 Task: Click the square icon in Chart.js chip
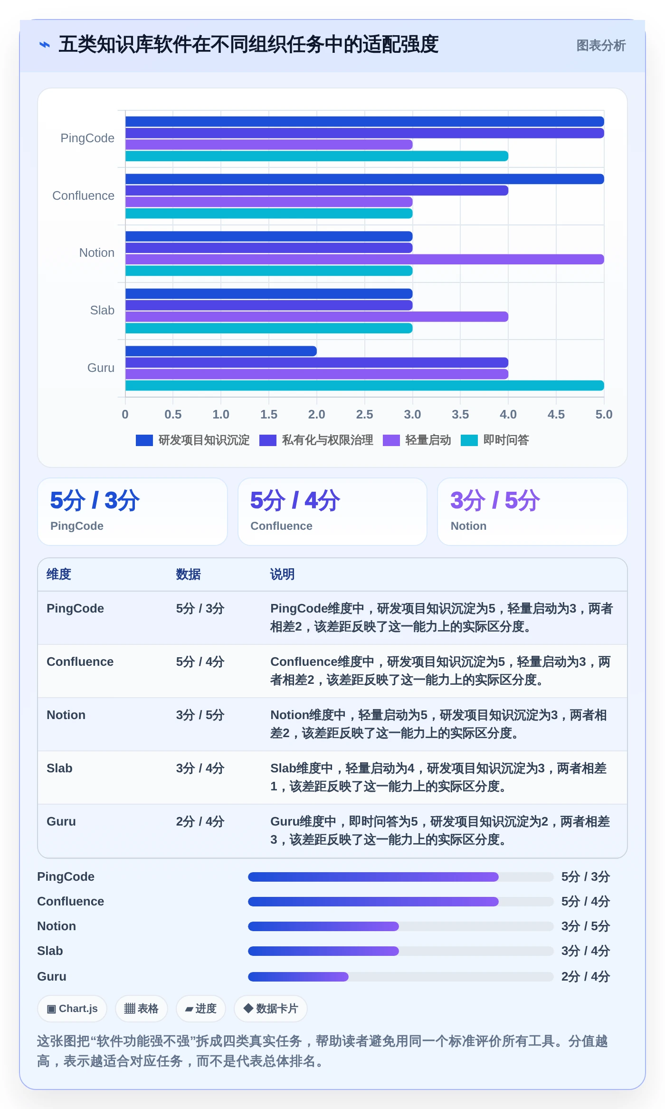coord(51,1009)
